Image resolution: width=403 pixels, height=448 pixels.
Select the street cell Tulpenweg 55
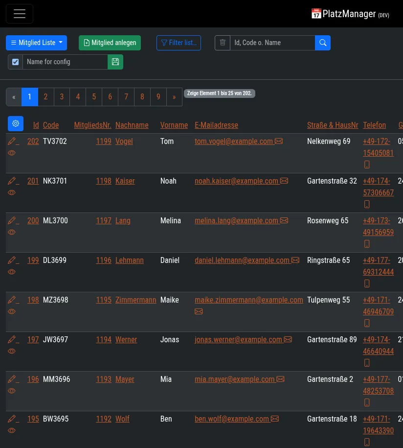click(x=329, y=300)
